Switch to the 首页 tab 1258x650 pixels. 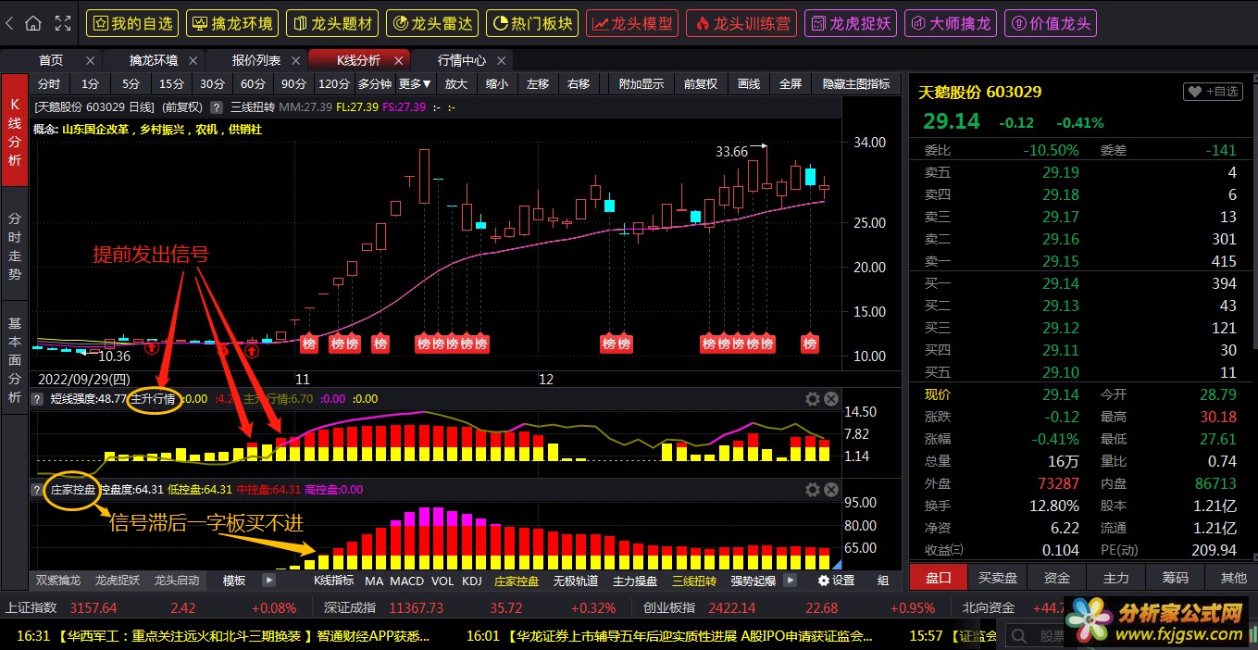51,60
